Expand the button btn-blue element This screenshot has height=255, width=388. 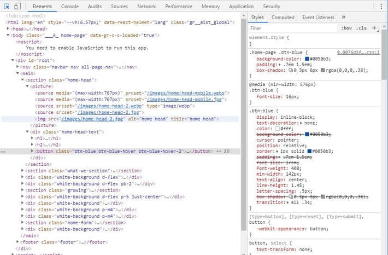point(32,151)
